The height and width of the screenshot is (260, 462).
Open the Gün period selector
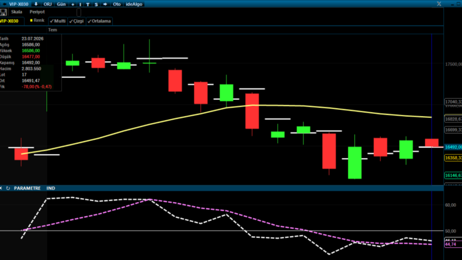tap(61, 4)
